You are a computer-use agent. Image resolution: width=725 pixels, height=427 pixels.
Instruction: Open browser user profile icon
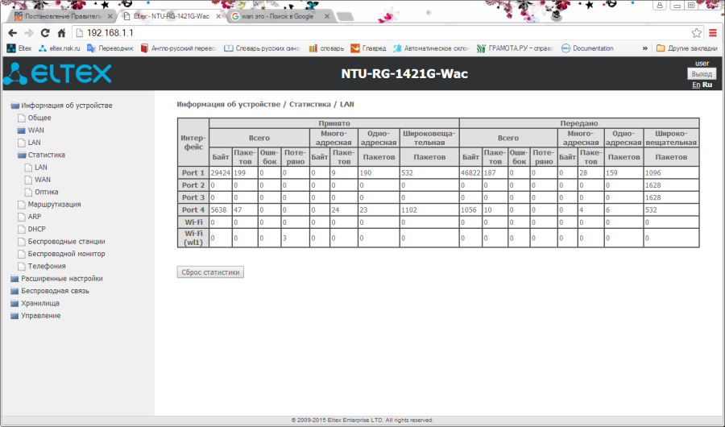(659, 5)
